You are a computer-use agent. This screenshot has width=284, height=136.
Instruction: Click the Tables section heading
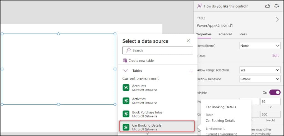tap(137, 71)
